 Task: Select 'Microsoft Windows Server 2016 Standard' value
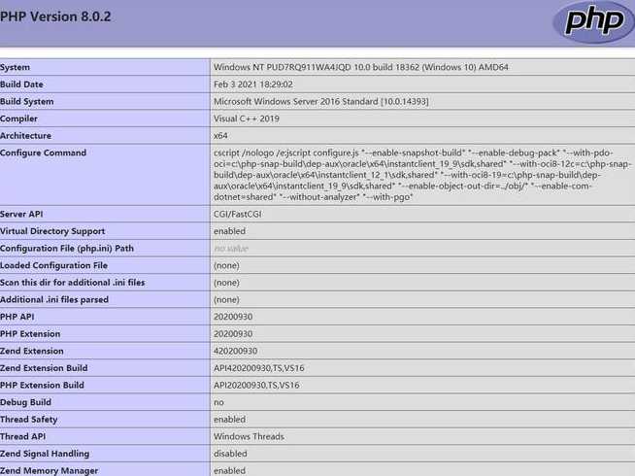click(x=320, y=101)
